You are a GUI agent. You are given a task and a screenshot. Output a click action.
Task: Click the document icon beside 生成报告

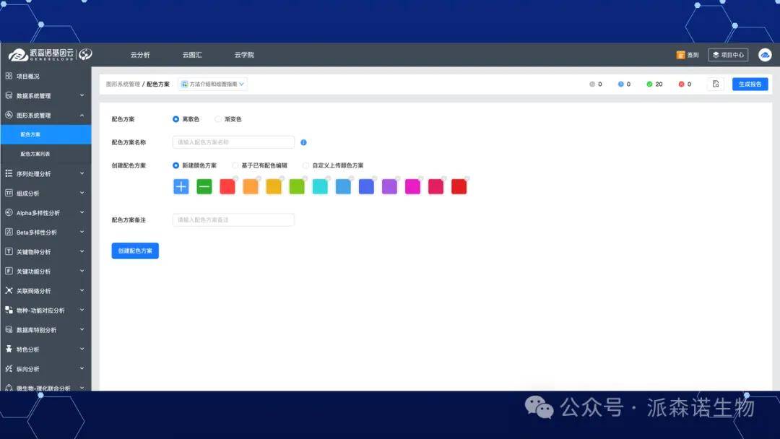click(x=715, y=84)
